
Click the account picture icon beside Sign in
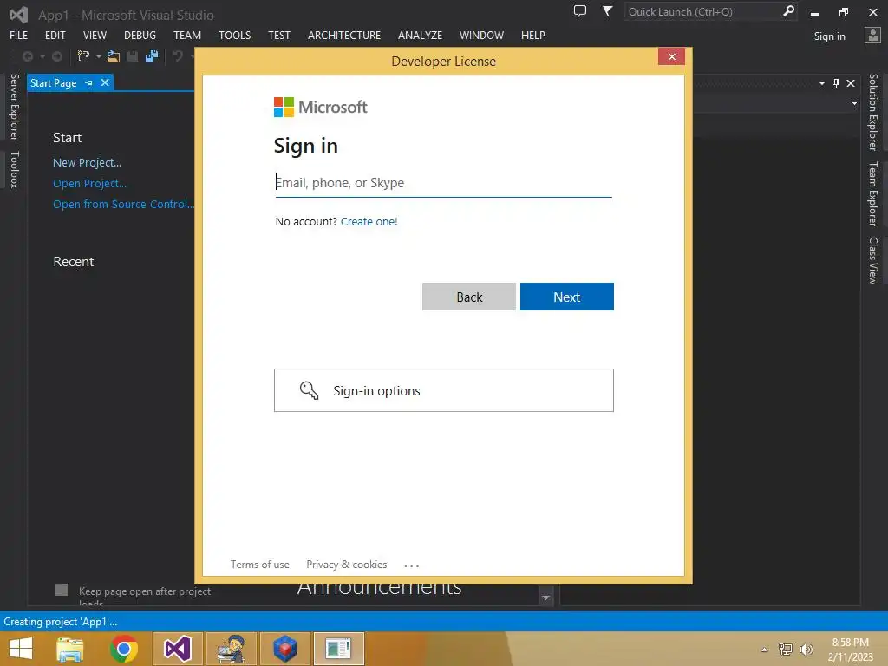pyautogui.click(x=872, y=36)
